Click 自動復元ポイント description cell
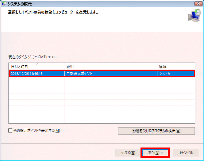 click(111, 74)
